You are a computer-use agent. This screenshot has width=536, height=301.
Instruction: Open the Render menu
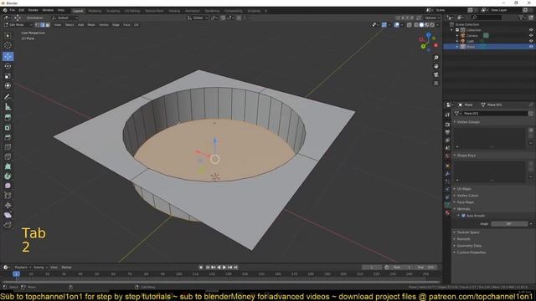(x=33, y=10)
